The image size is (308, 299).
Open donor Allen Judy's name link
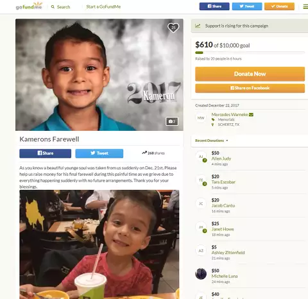pos(221,158)
